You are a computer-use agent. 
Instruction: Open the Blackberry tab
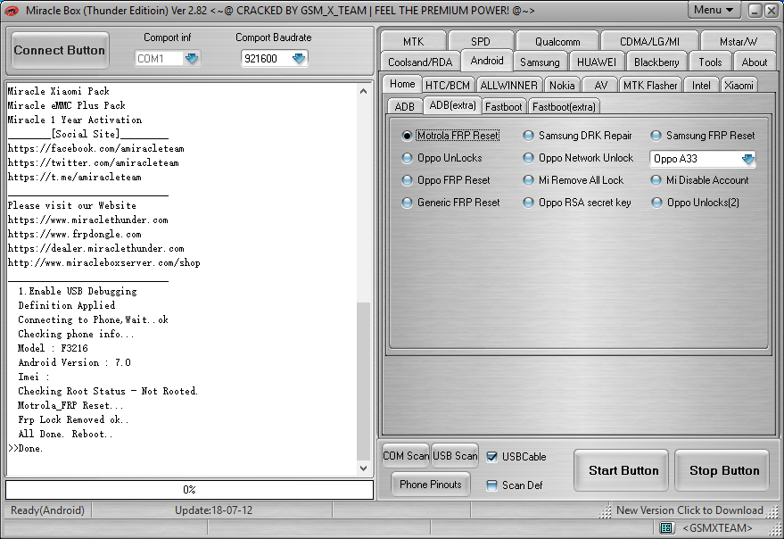pos(656,62)
